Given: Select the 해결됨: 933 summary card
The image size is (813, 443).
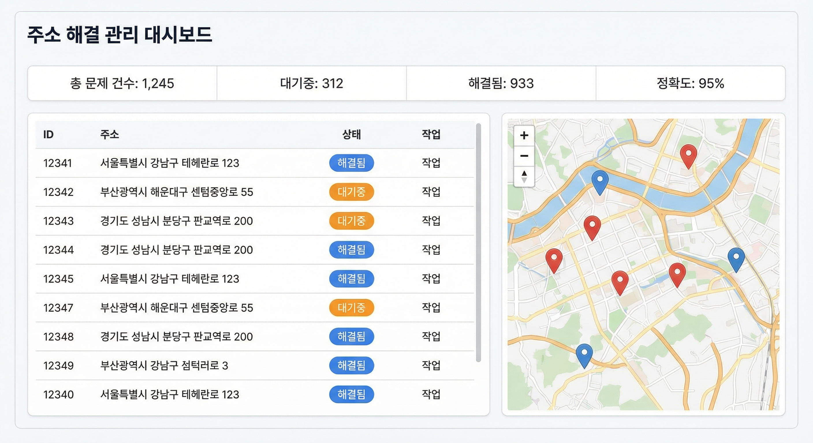Looking at the screenshot, I should 501,83.
